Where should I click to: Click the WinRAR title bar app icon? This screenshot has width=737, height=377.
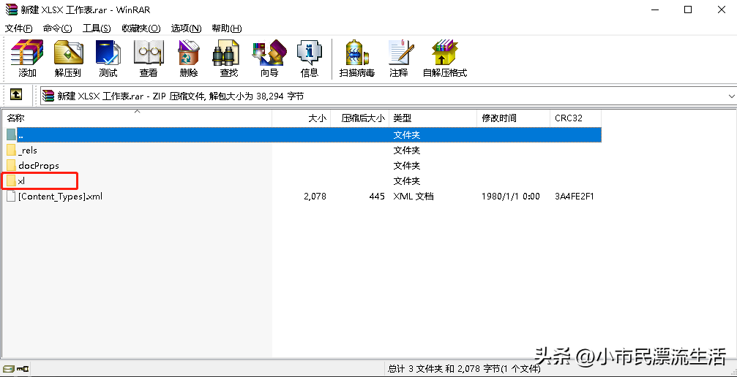click(11, 9)
